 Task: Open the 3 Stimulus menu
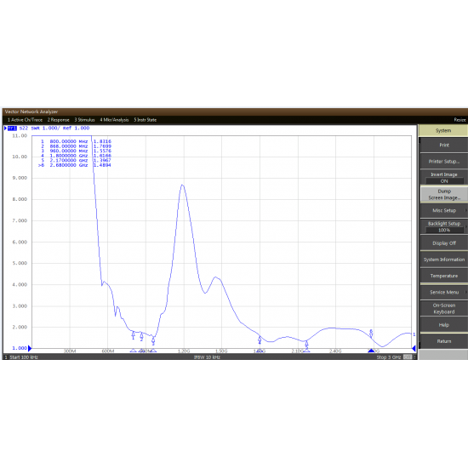click(84, 120)
